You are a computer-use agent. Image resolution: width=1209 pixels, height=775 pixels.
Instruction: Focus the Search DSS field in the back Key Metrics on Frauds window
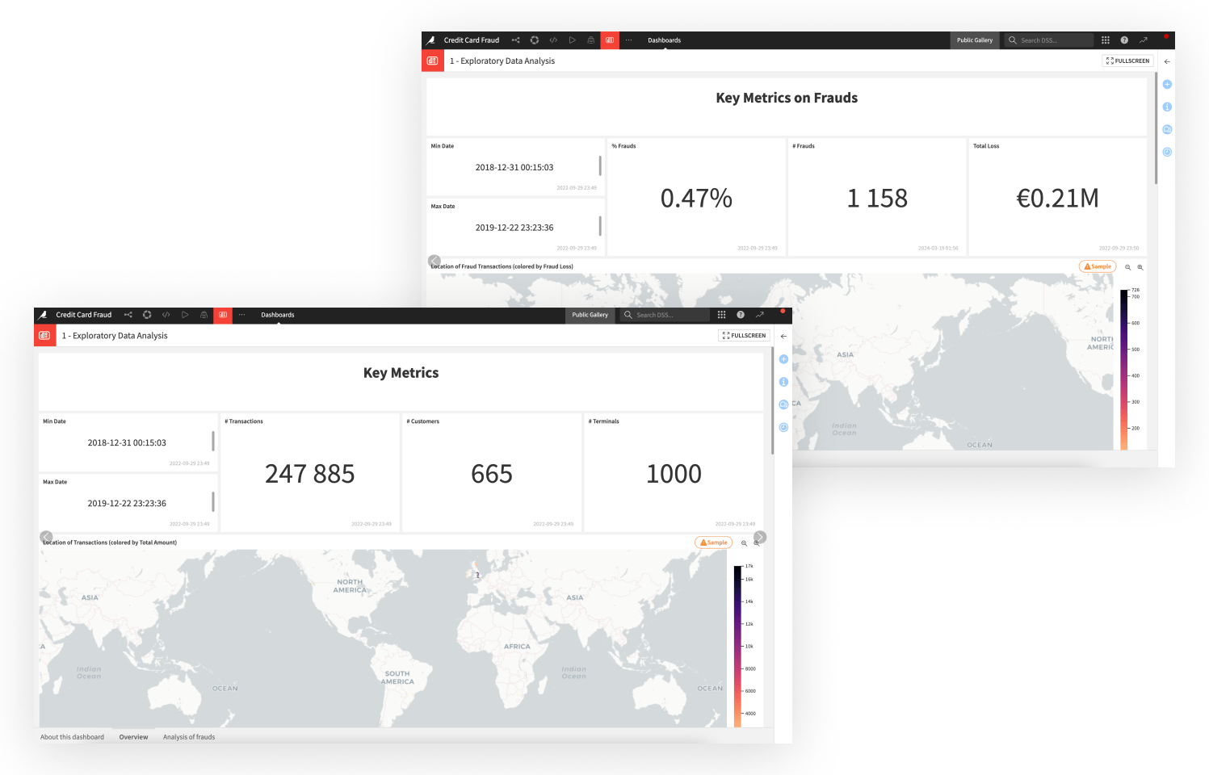(1050, 40)
